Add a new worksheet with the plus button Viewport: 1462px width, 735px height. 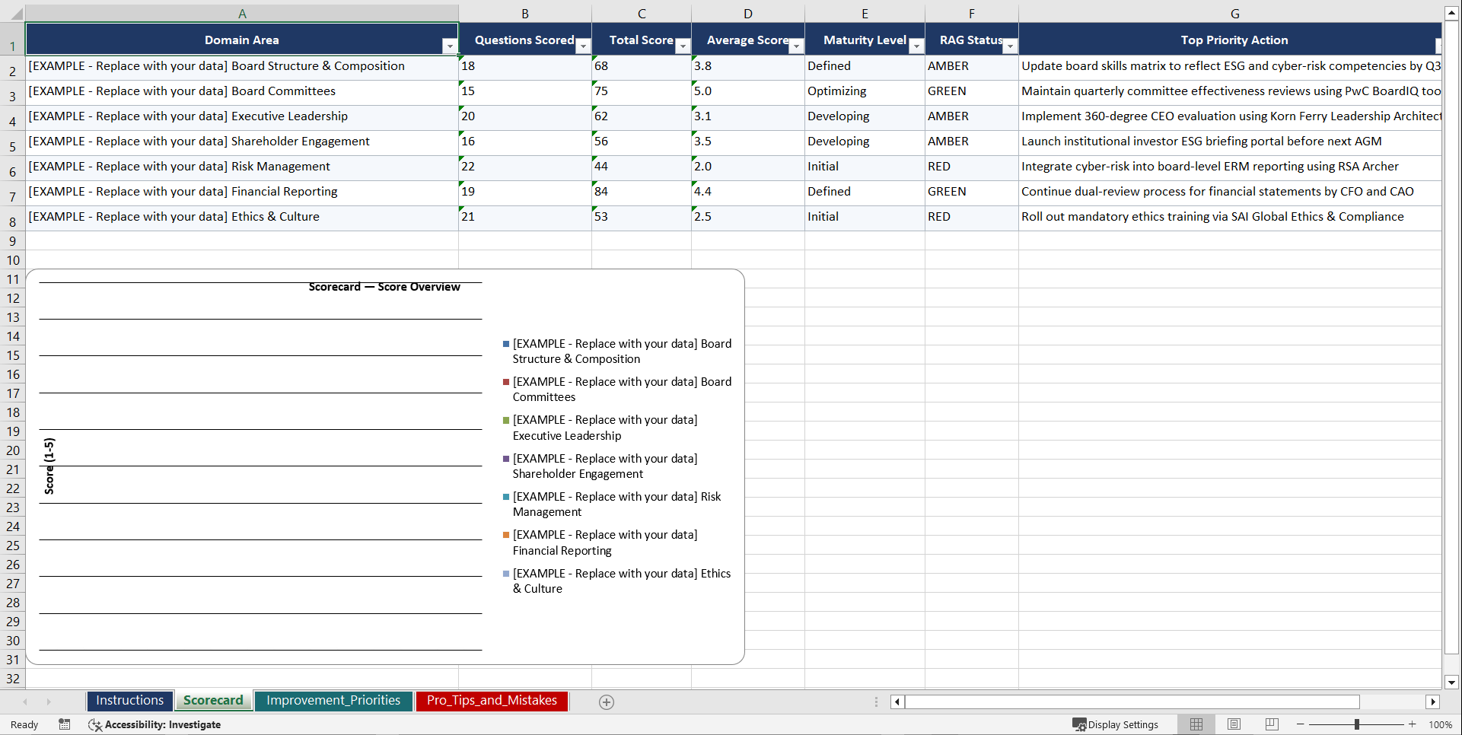click(606, 702)
